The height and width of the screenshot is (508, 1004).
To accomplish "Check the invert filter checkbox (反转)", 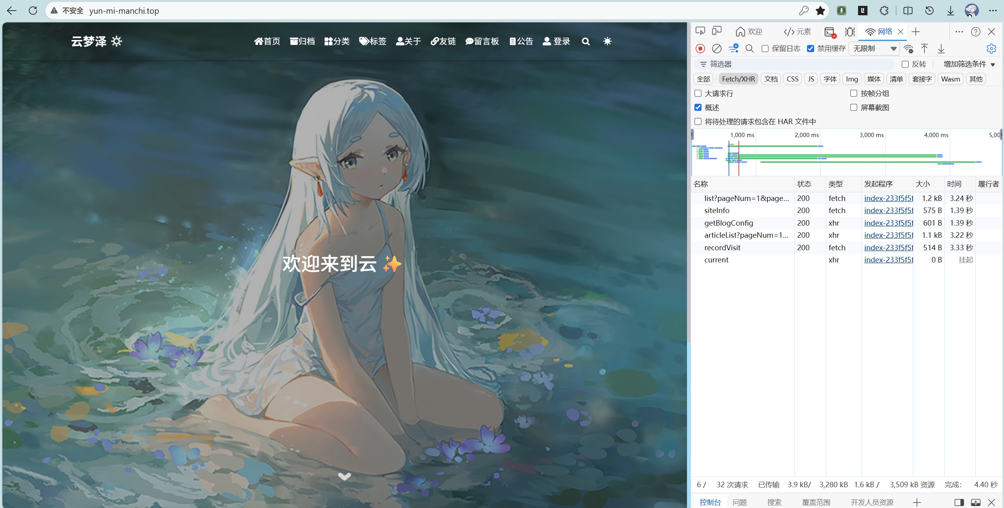I will (x=905, y=64).
